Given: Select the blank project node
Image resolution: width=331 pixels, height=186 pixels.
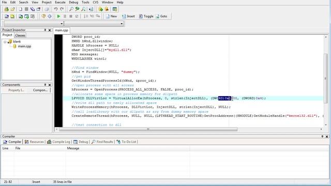Looking at the screenshot, I should (x=17, y=41).
